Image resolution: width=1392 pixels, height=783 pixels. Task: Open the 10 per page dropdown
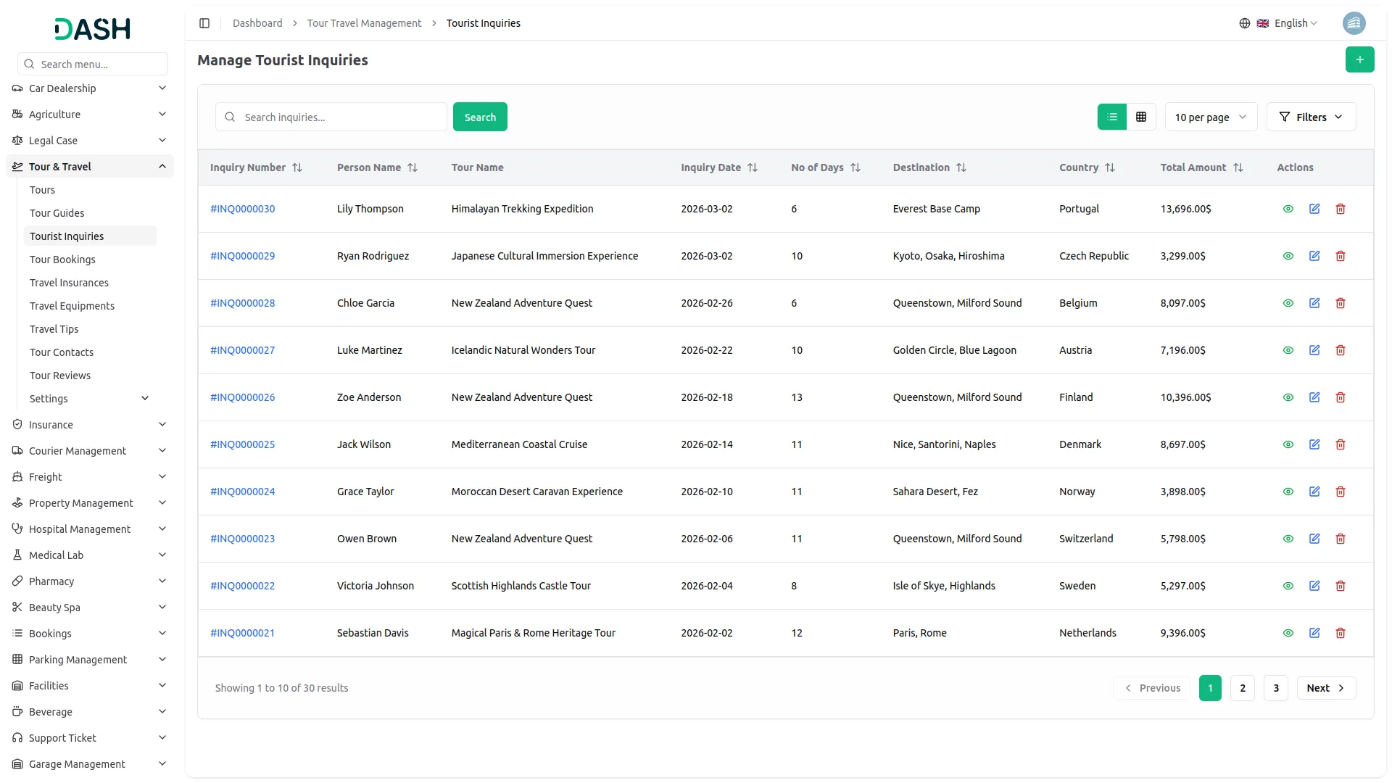click(1210, 117)
